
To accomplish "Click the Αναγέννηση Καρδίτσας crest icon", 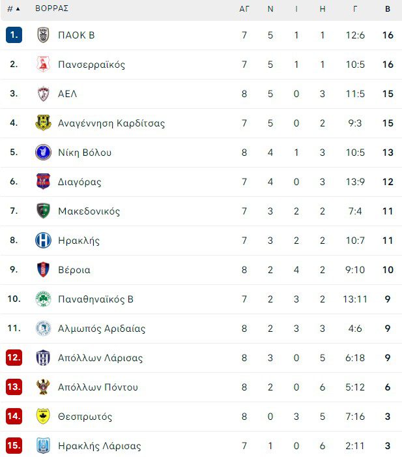I will (x=43, y=123).
